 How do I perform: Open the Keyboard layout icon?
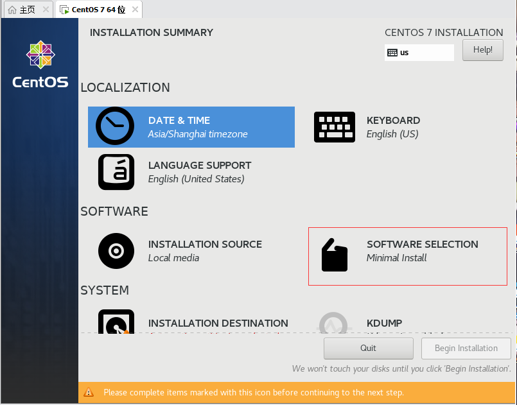335,127
